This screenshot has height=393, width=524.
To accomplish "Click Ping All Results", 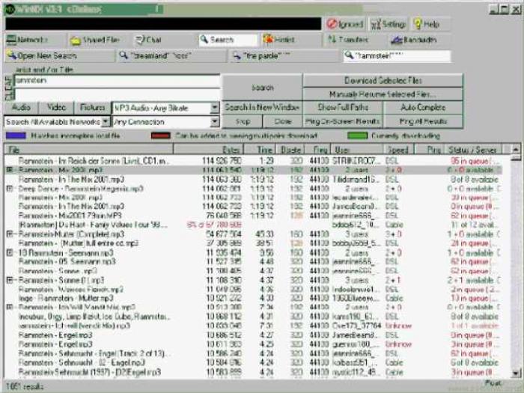I will (423, 121).
